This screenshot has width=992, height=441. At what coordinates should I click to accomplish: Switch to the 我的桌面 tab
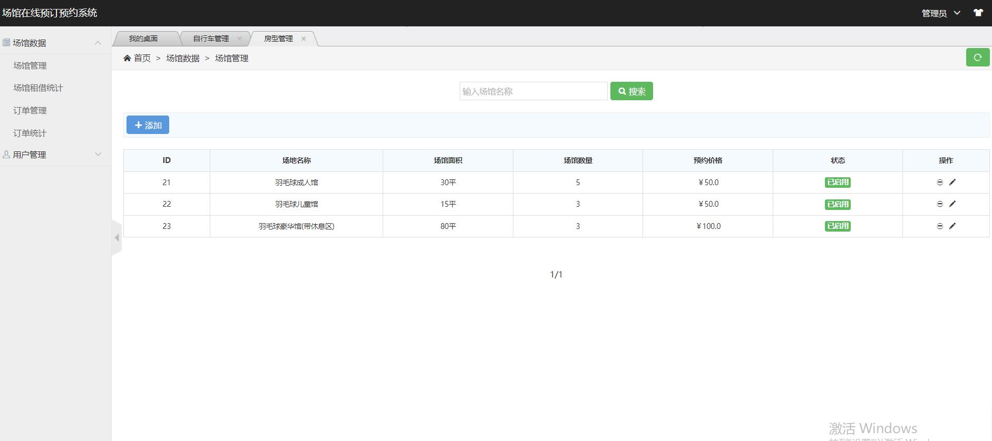[143, 39]
